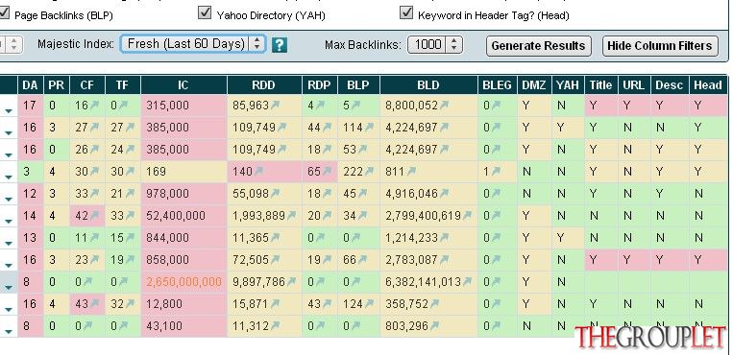Click arrow icon beside BLP value 124

[x=369, y=303]
